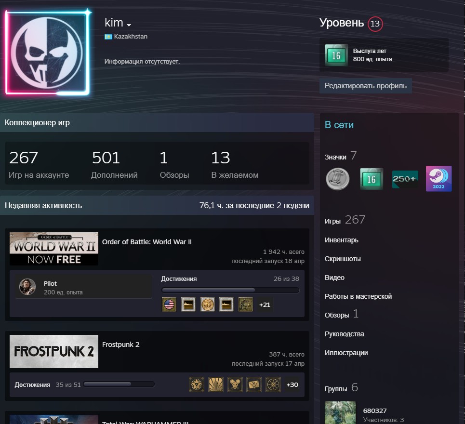Click the 1 942 ч. всего playtime text
This screenshot has height=424, width=465.
coord(284,252)
